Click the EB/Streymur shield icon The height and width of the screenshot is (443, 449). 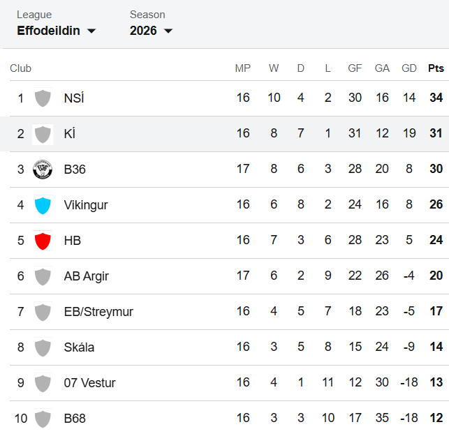[x=43, y=312]
